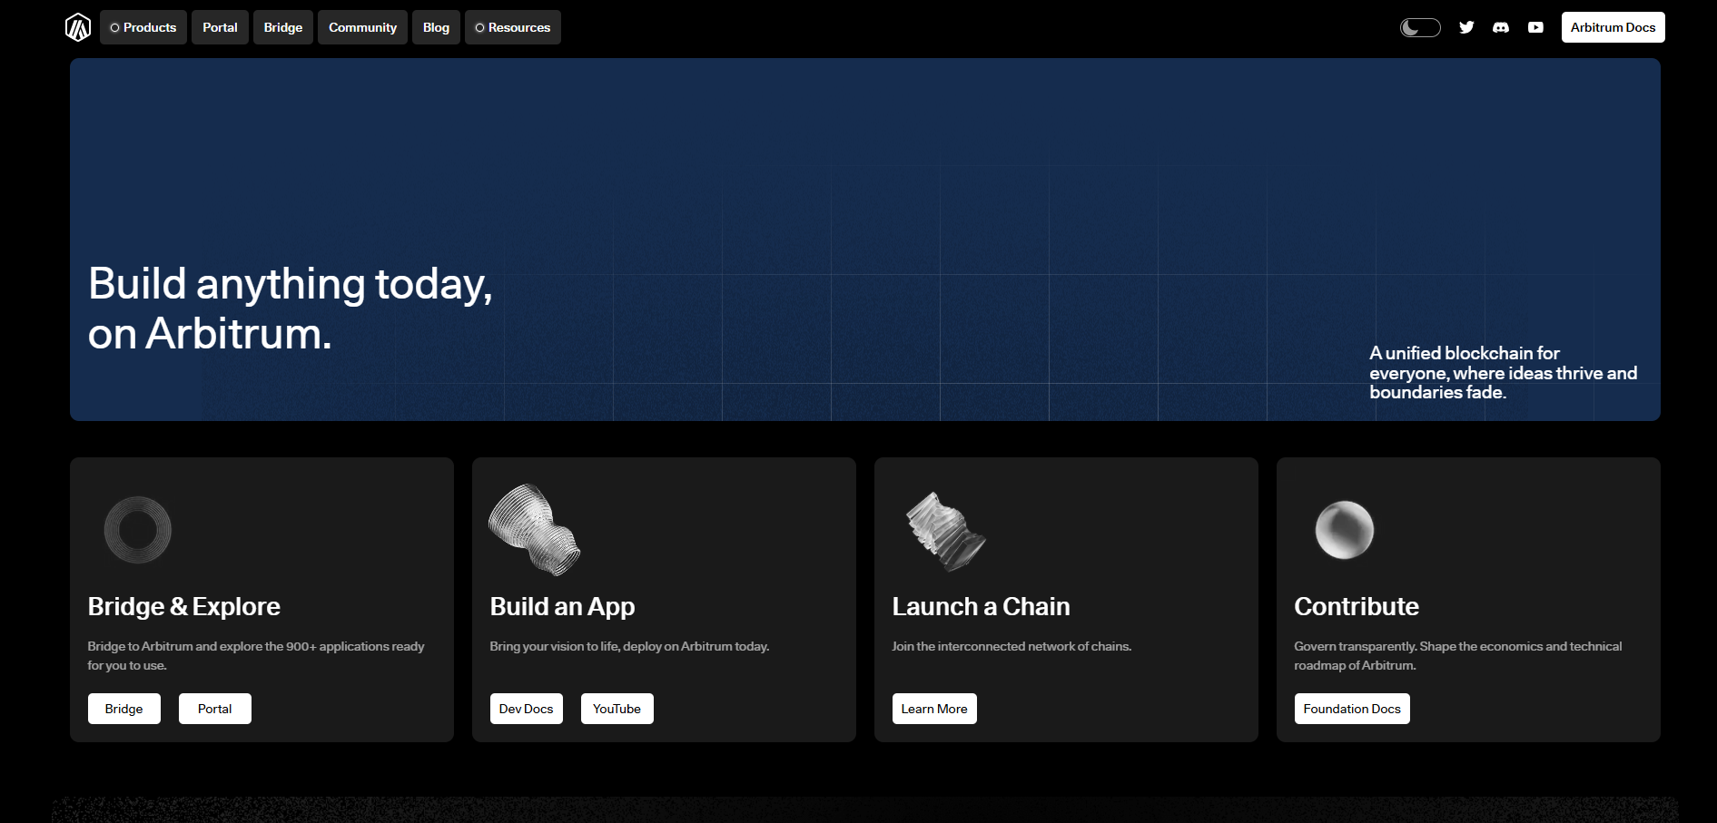Open the Blog nav item
The width and height of the screenshot is (1717, 823).
(436, 27)
